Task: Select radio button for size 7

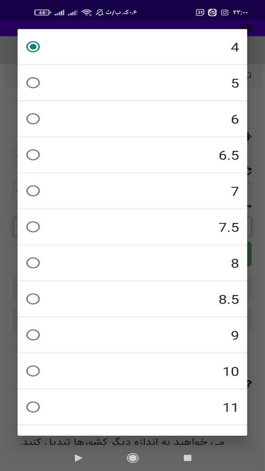Action: tap(33, 191)
